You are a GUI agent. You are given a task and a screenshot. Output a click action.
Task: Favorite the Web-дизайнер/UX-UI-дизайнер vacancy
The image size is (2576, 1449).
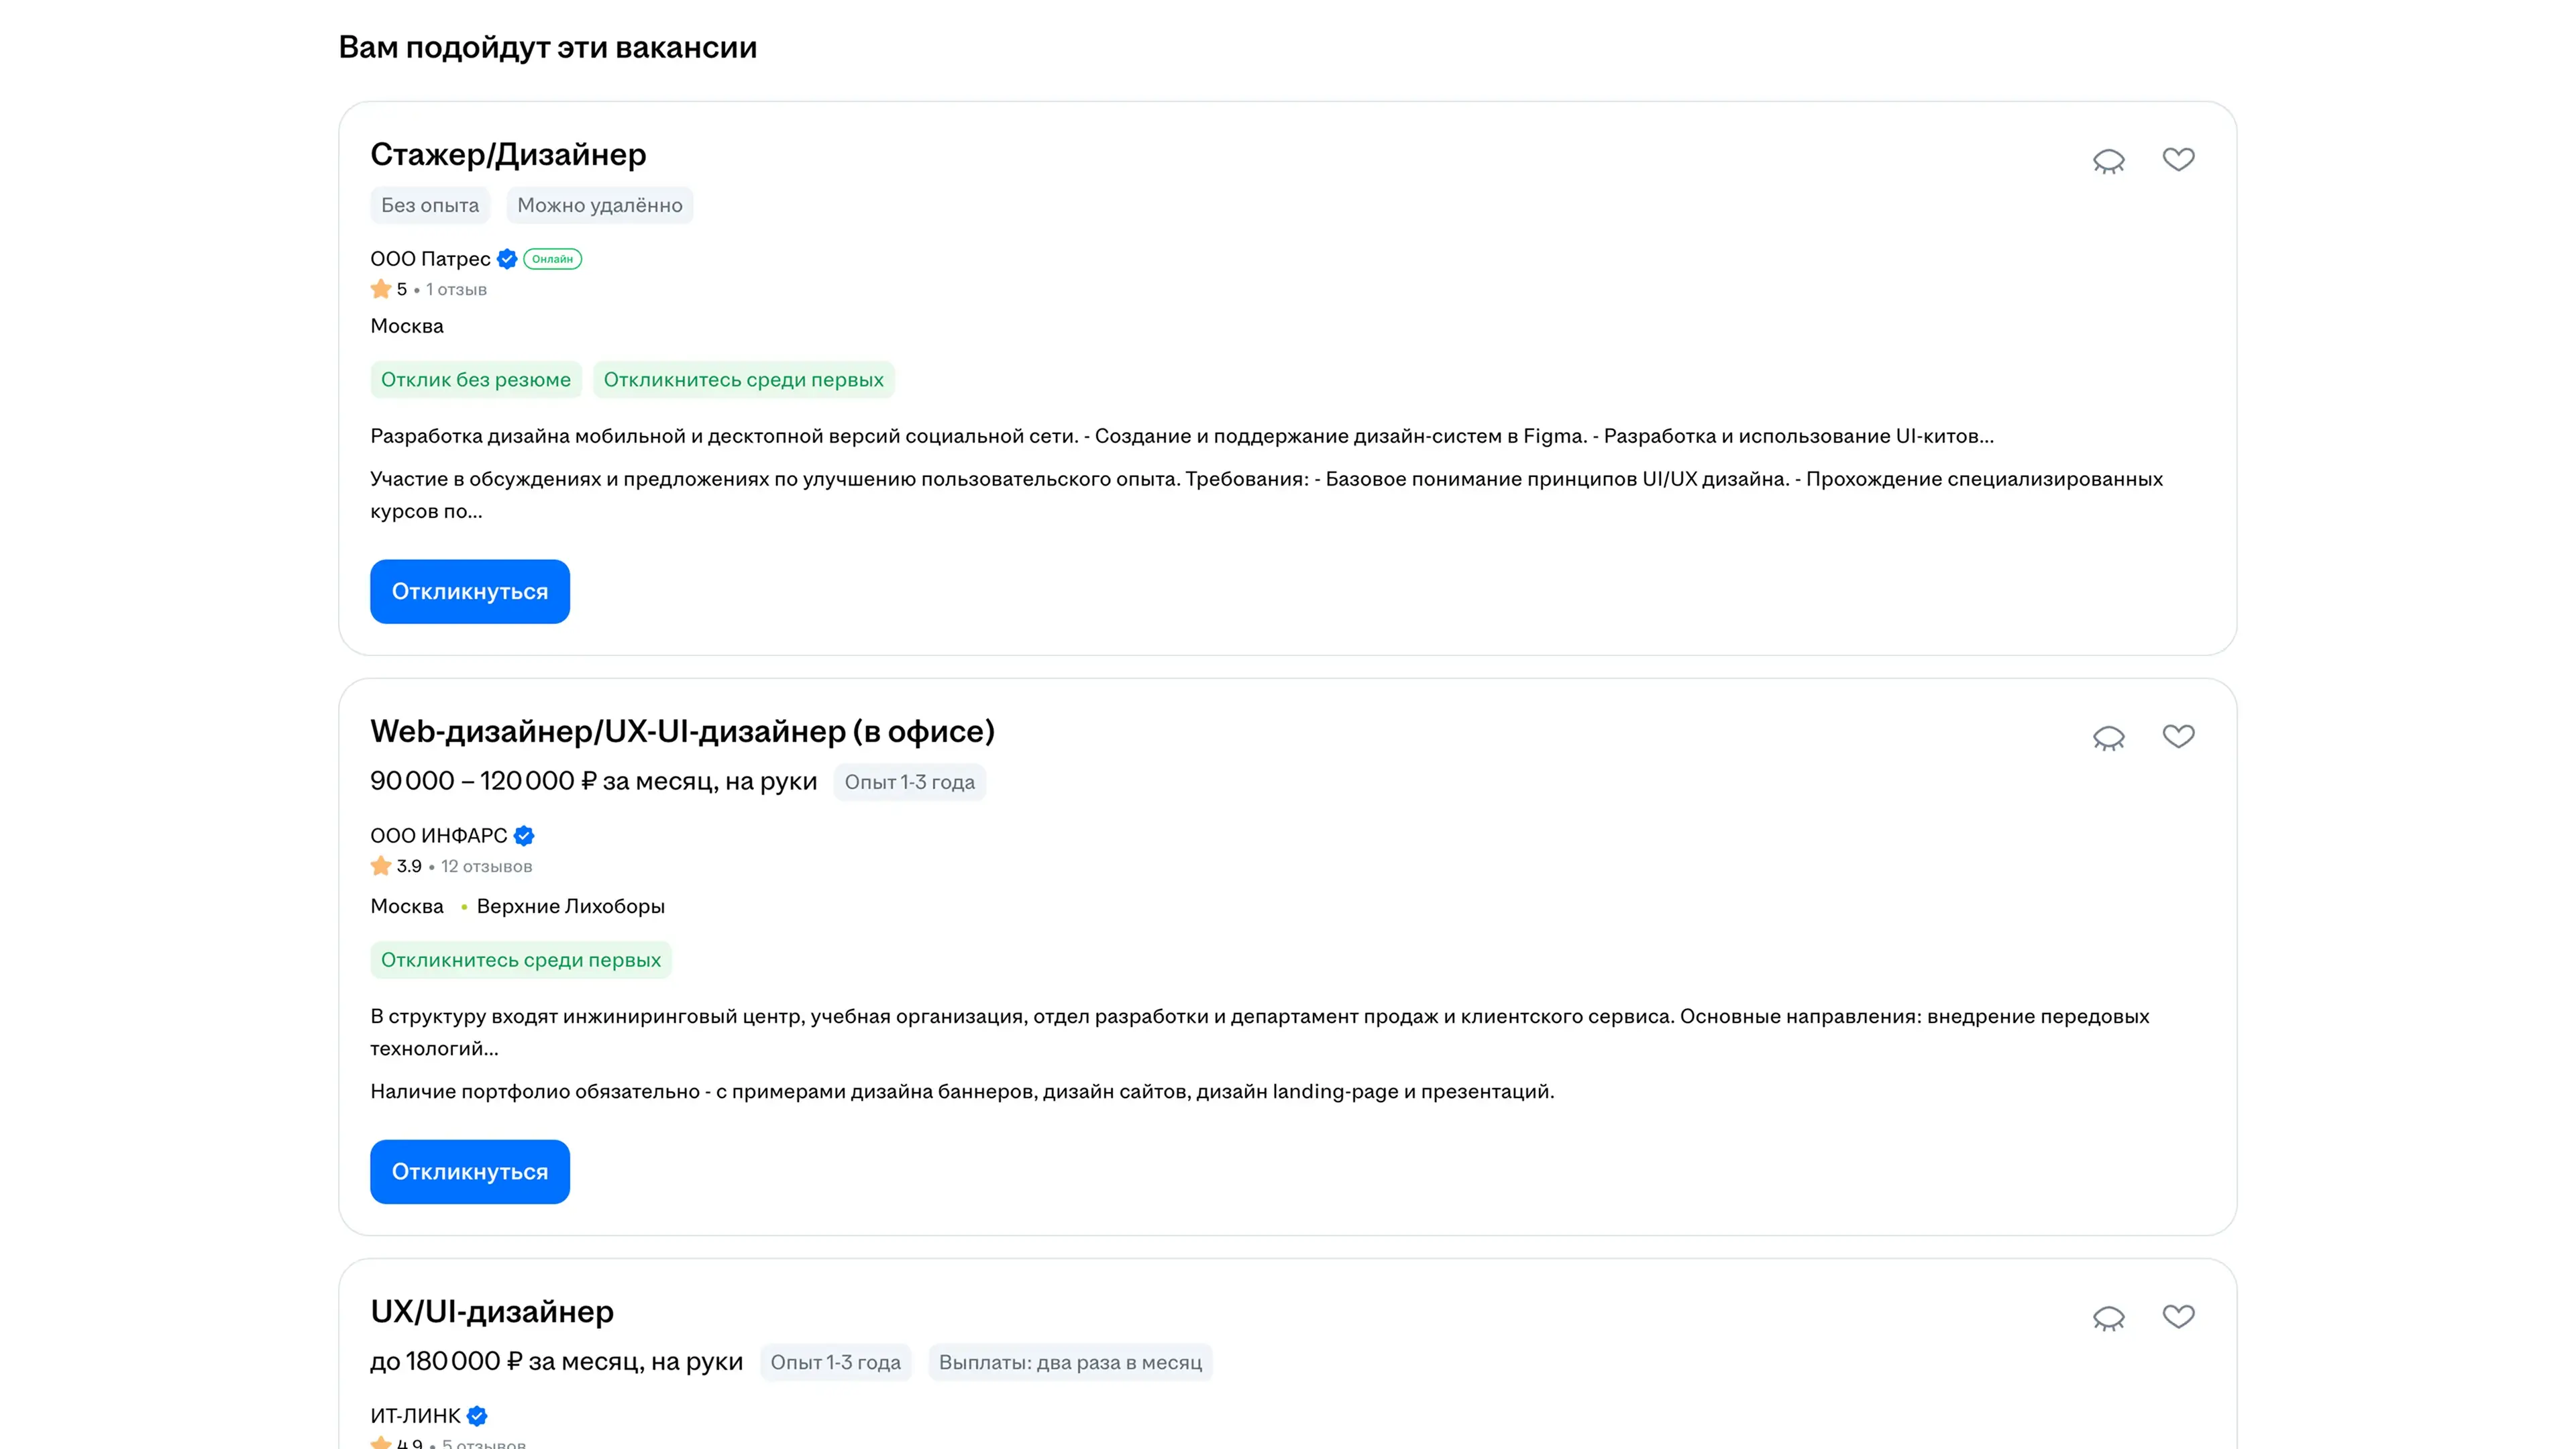tap(2178, 737)
